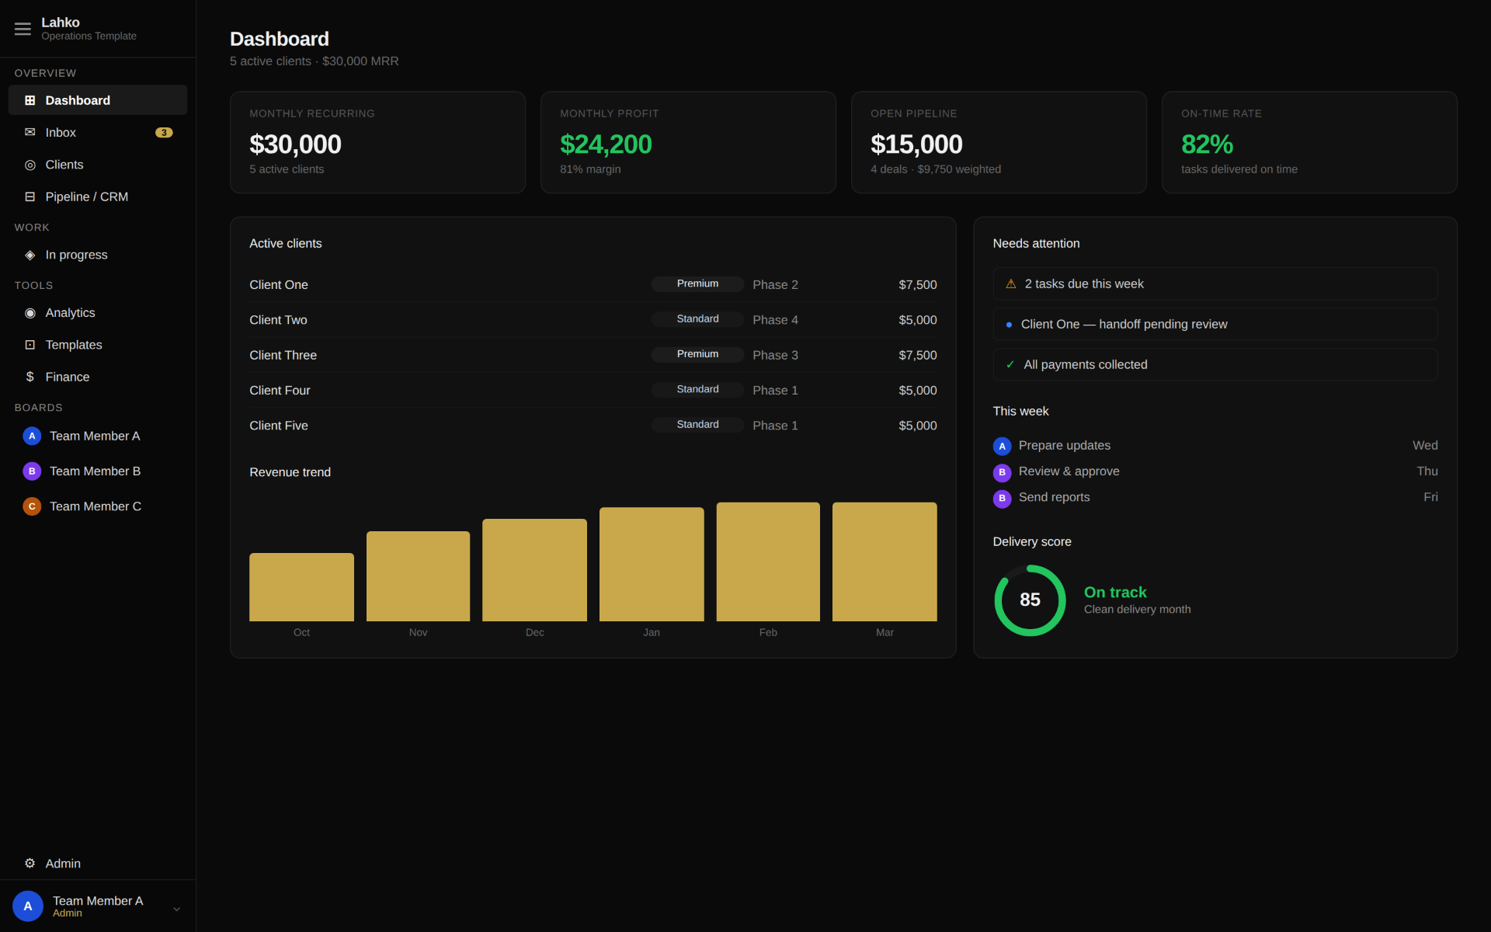Viewport: 1491px width, 932px height.
Task: Click the warning triangle icon
Action: click(1010, 284)
